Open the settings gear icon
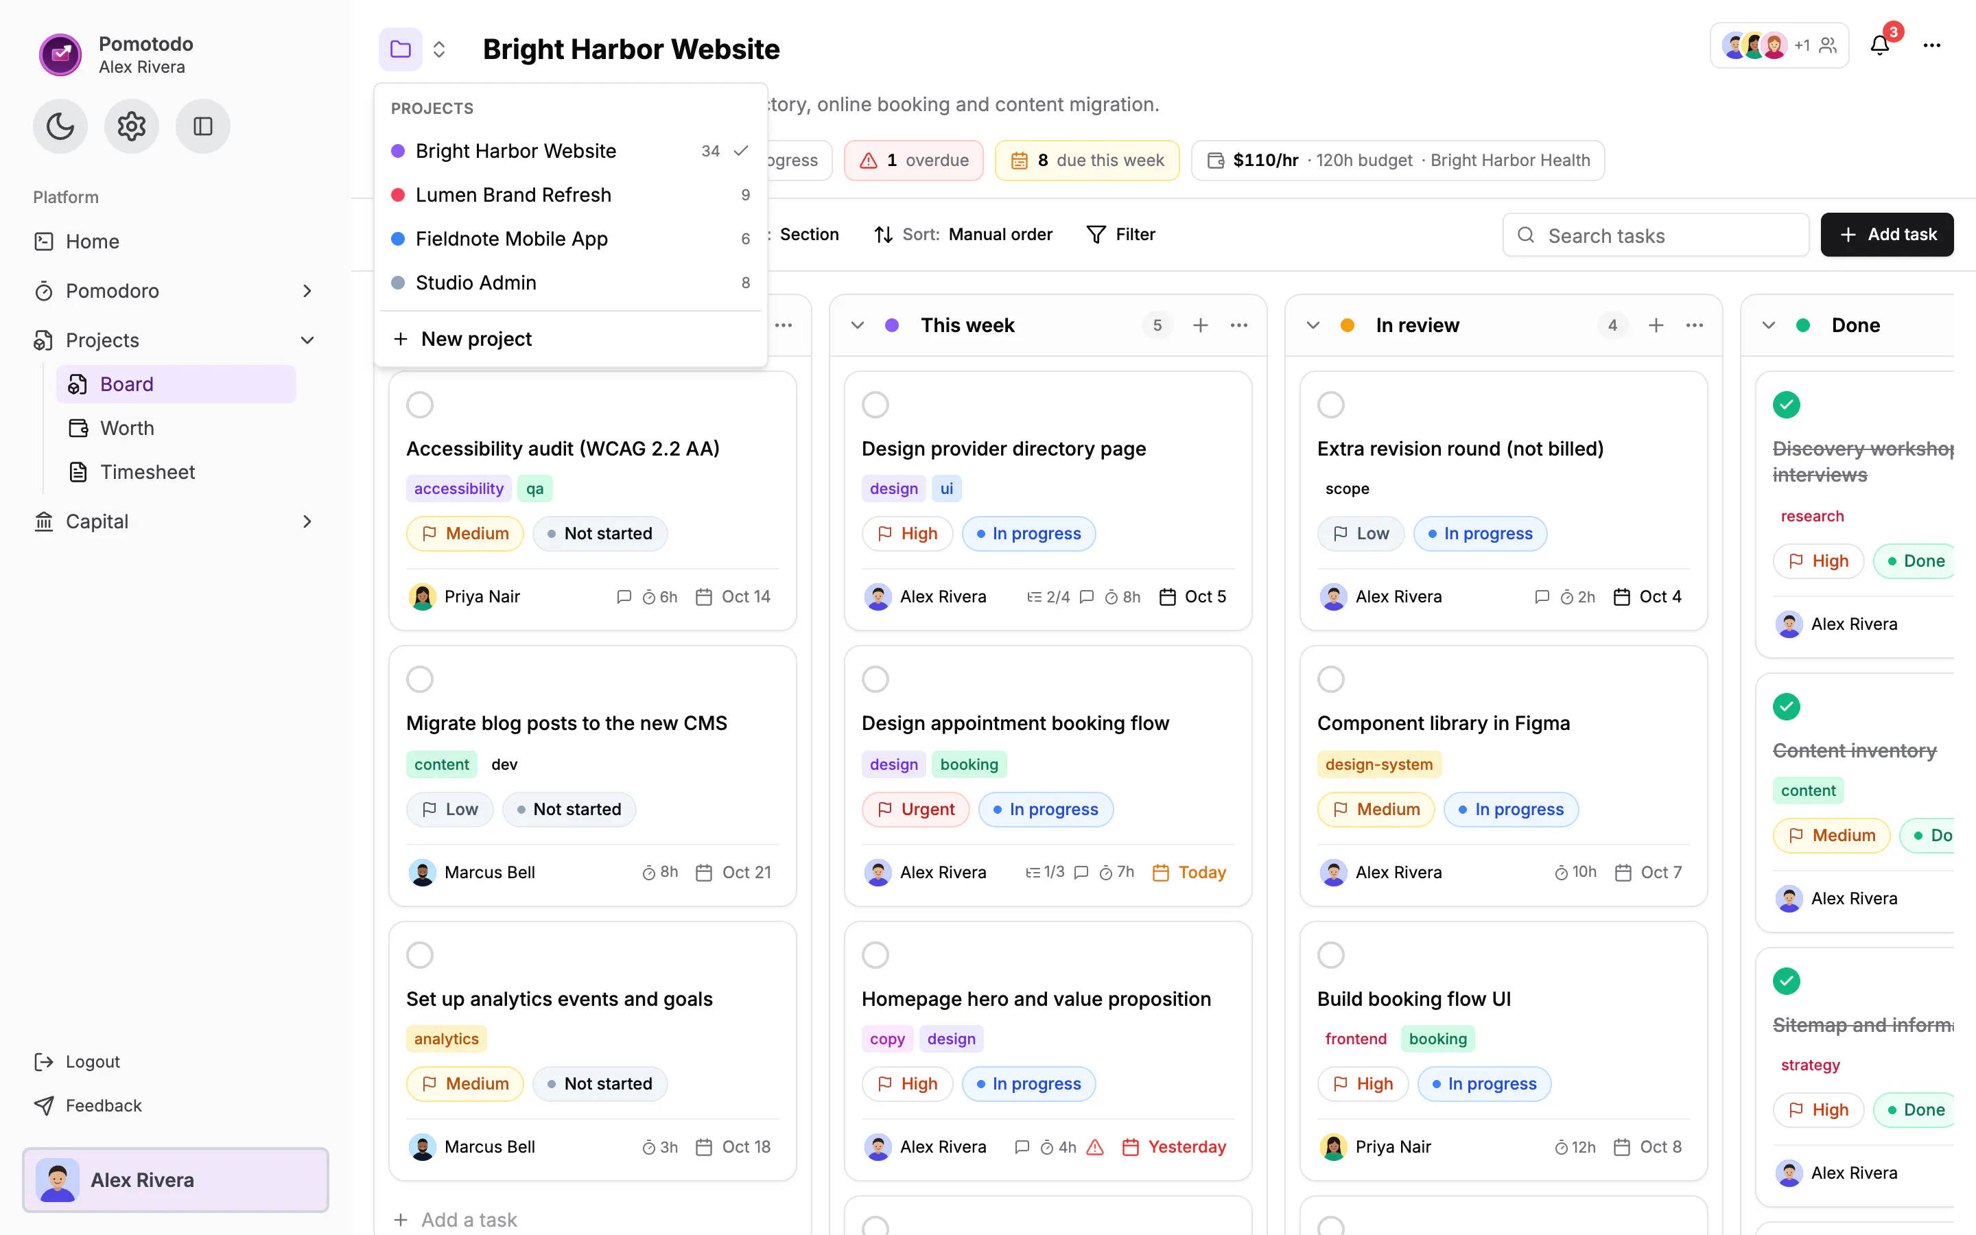 pos(132,126)
